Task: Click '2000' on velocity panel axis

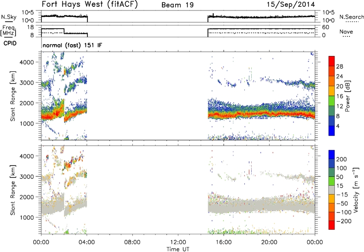Action: coord(27,197)
